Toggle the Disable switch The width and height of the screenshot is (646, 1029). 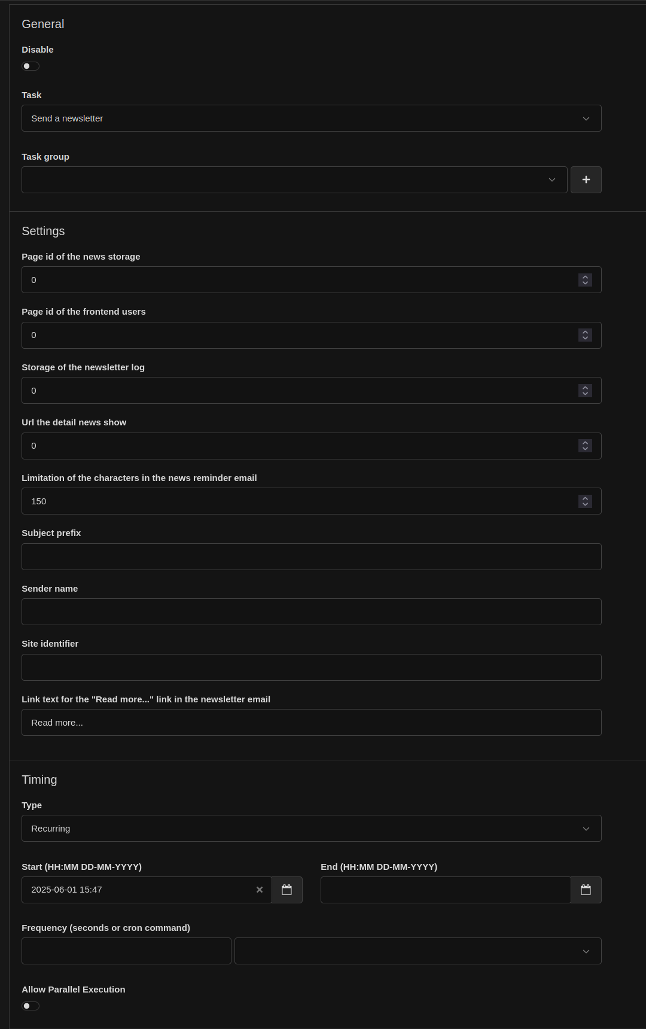[31, 66]
